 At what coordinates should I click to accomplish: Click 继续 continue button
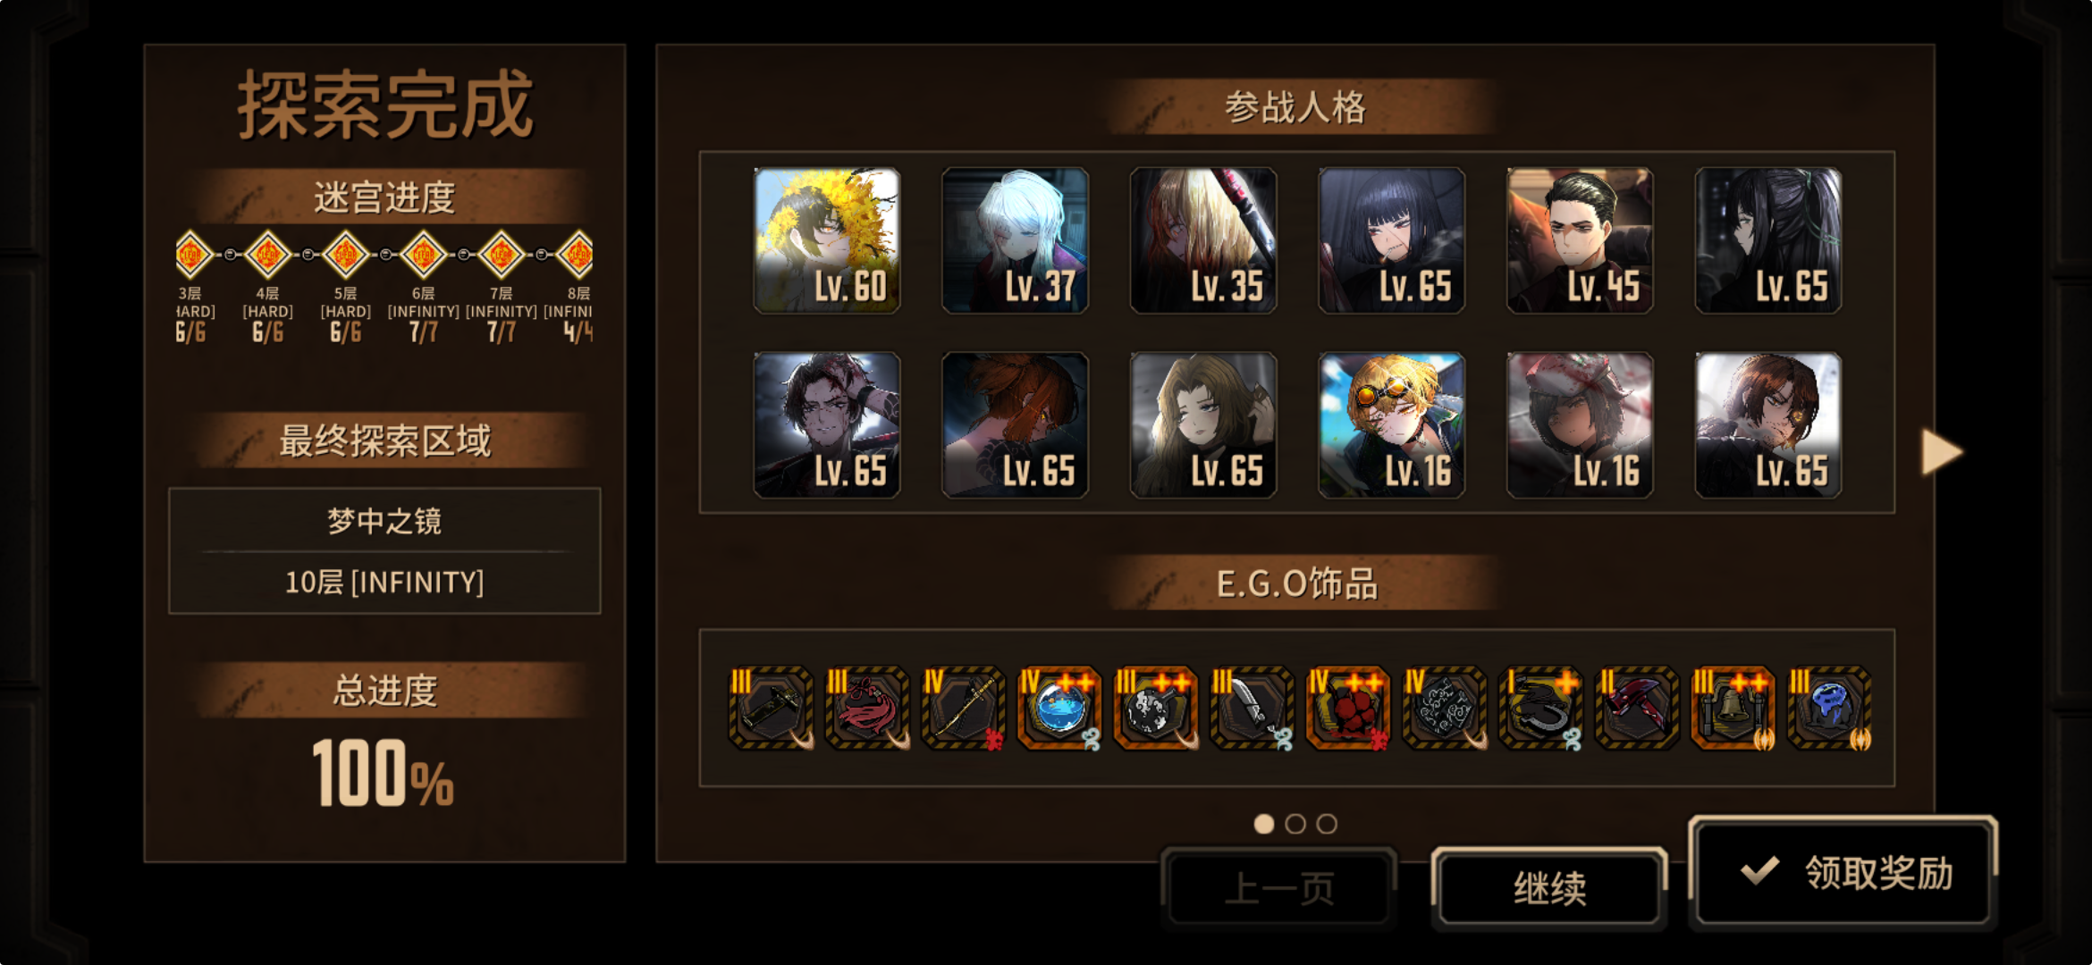(1549, 889)
